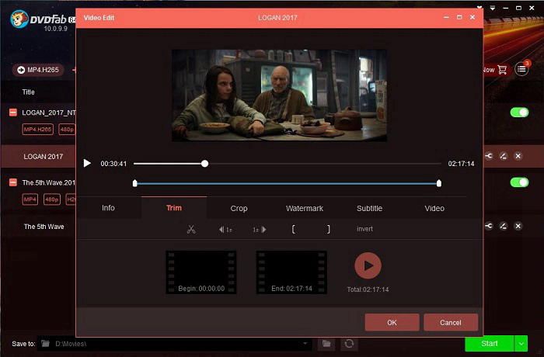The image size is (544, 357).
Task: Go to the Subtitle tab
Action: [369, 208]
